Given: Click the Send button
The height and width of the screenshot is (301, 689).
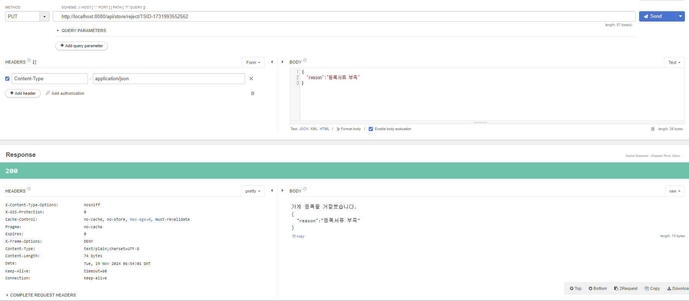Looking at the screenshot, I should (x=657, y=16).
